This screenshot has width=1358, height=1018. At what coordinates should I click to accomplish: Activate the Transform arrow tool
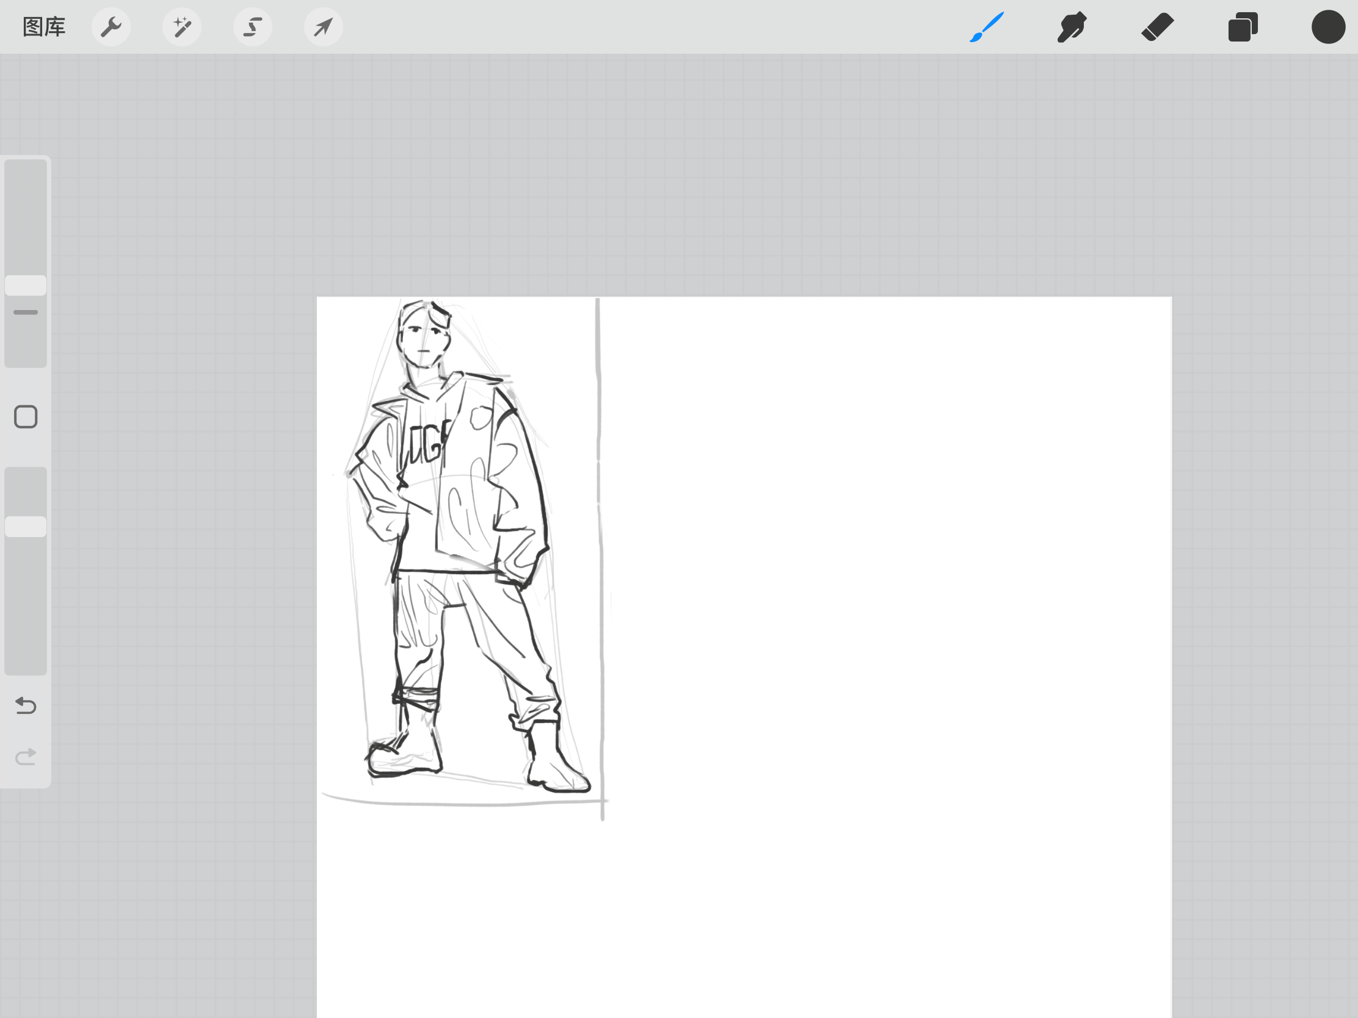tap(324, 27)
